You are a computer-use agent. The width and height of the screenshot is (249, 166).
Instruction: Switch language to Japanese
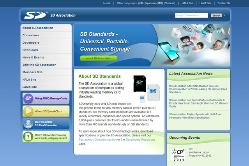pyautogui.click(x=147, y=3)
